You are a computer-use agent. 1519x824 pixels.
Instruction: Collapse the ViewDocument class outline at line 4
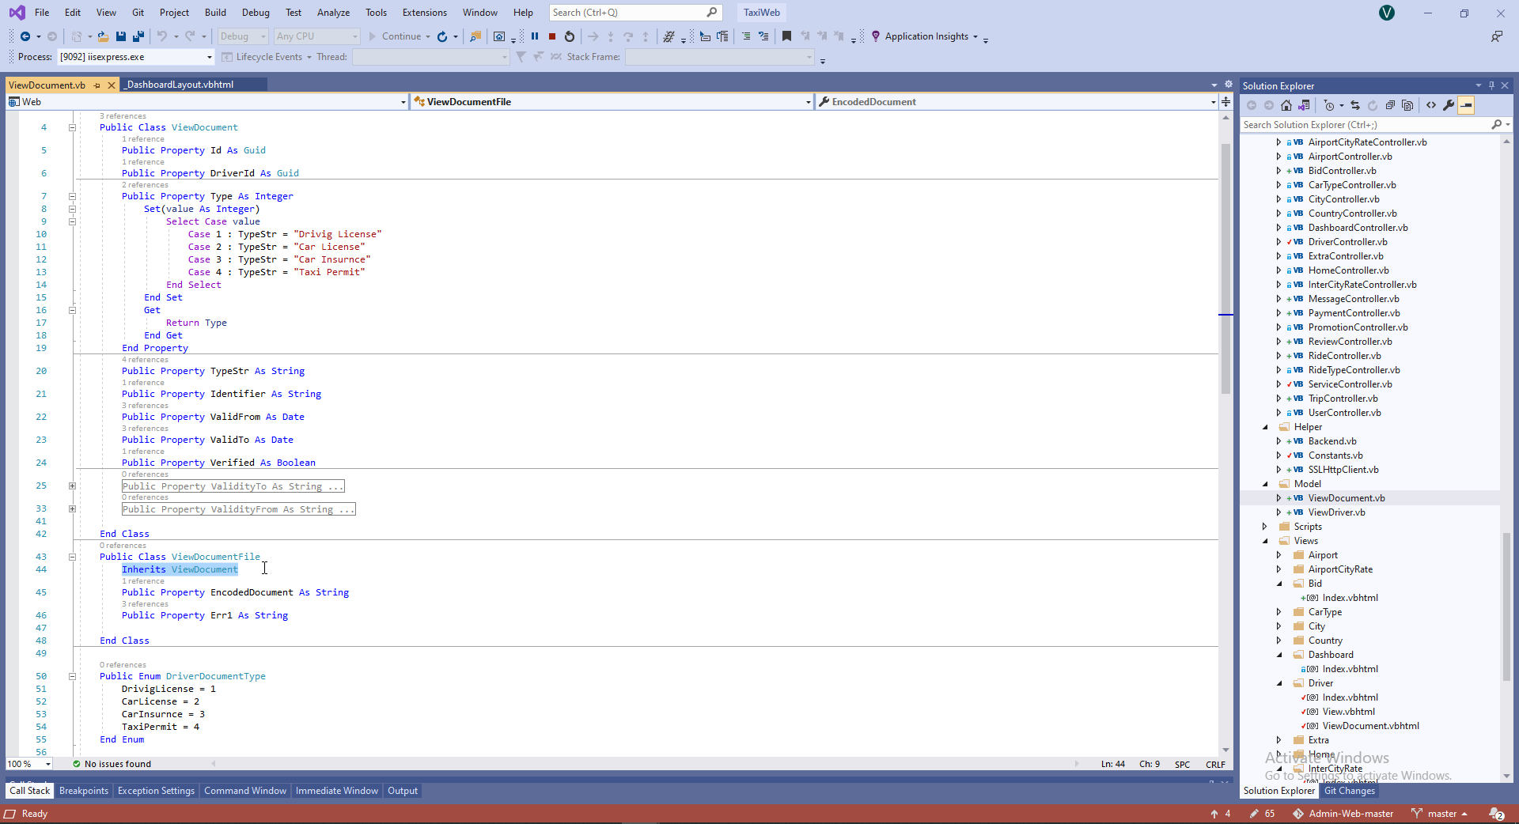tap(72, 127)
